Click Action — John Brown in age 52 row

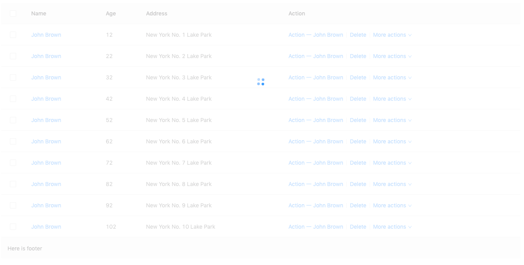point(316,120)
